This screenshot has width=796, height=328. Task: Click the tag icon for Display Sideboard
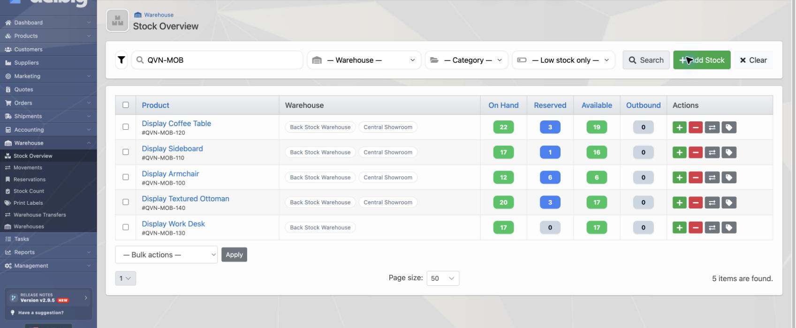729,152
